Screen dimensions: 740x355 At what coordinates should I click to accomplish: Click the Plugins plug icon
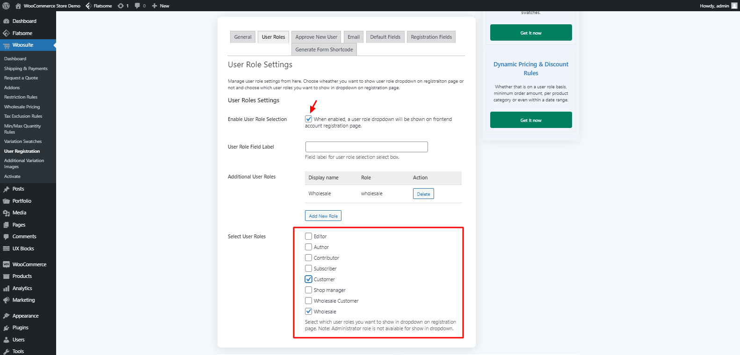(x=6, y=328)
